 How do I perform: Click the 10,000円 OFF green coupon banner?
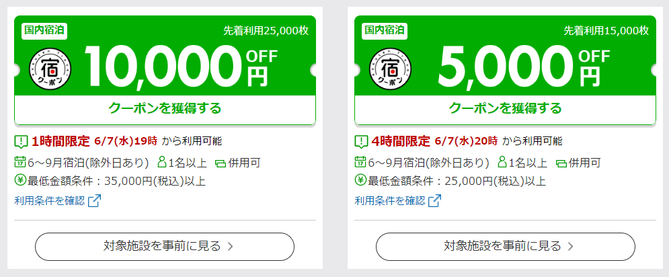click(x=165, y=56)
